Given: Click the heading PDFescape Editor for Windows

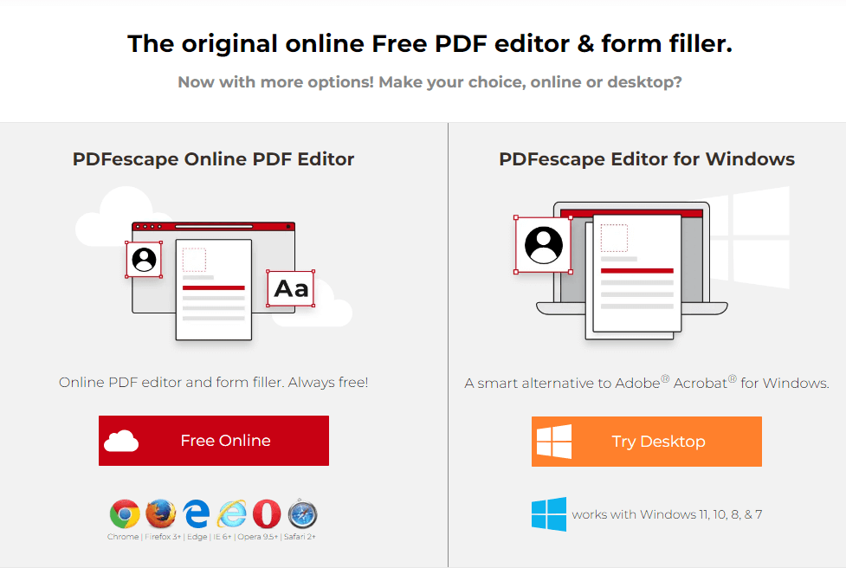Looking at the screenshot, I should tap(646, 159).
